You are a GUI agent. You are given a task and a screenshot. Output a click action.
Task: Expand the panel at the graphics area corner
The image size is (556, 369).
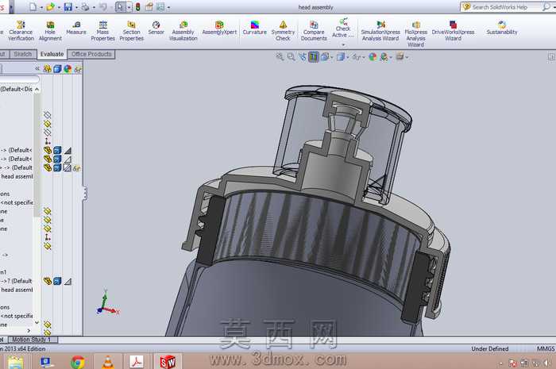pyautogui.click(x=551, y=56)
